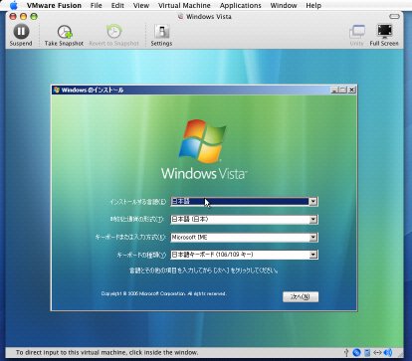
Task: Open the Edit menu
Action: [117, 5]
